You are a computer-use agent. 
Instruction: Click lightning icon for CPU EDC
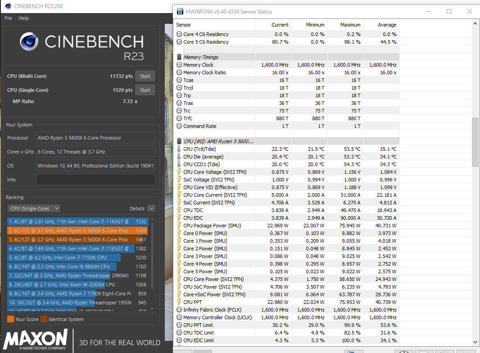(179, 217)
